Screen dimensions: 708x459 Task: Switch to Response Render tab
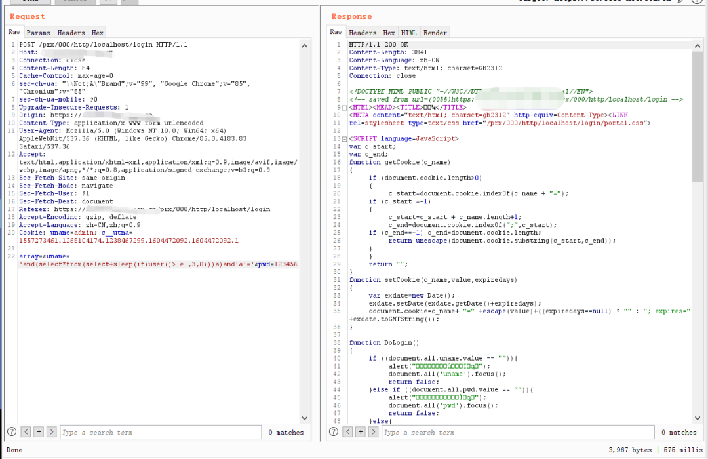[435, 33]
